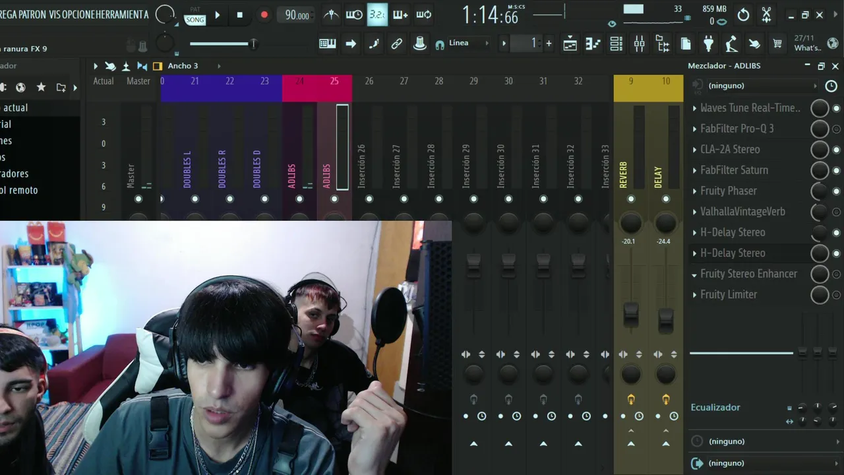Click the scissors cut icon at top
The height and width of the screenshot is (475, 844).
pos(766,15)
